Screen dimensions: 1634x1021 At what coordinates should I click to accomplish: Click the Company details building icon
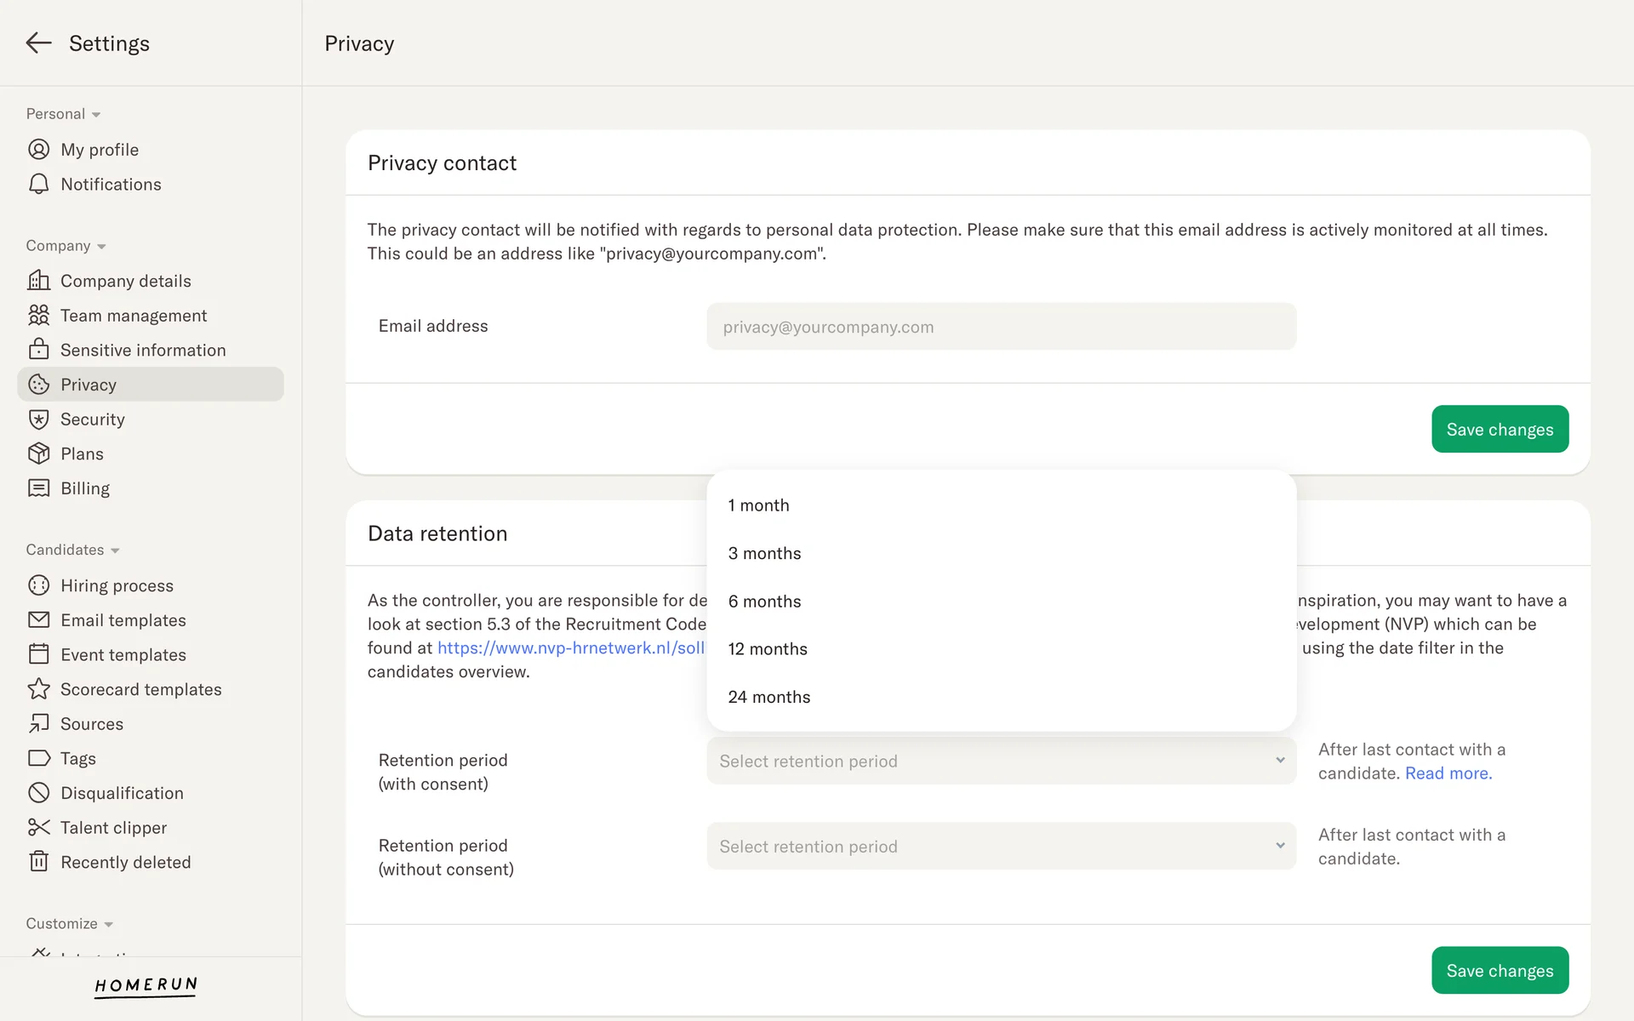pos(38,281)
